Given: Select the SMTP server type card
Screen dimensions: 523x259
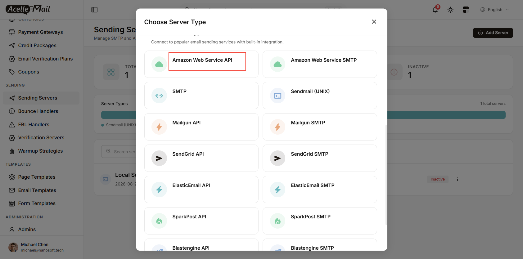Looking at the screenshot, I should coord(201,96).
